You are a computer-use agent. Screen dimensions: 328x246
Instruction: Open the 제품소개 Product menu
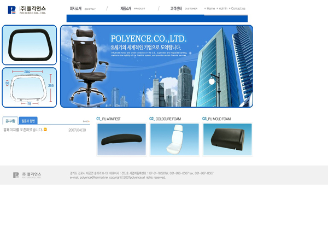click(x=132, y=9)
